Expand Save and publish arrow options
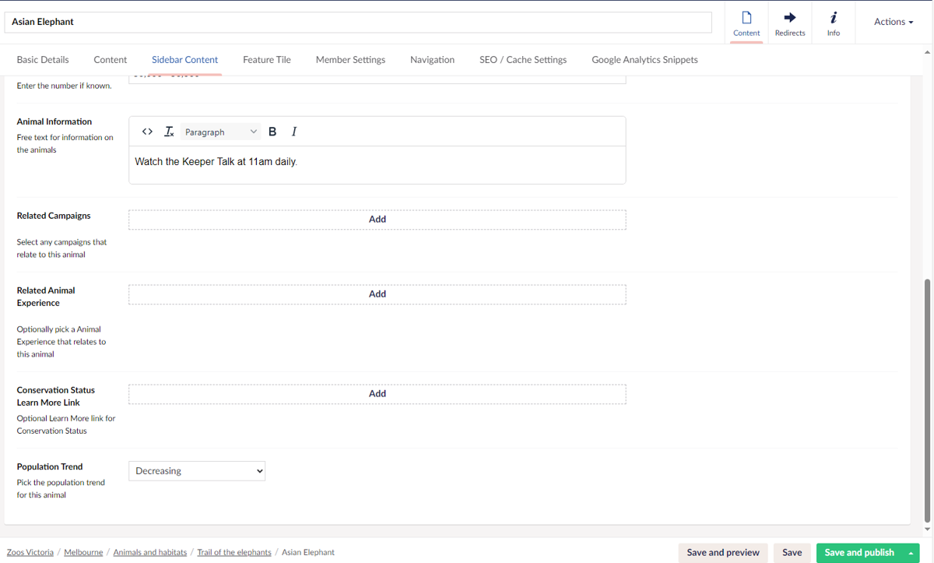Viewport: 934px width, 563px height. point(911,553)
